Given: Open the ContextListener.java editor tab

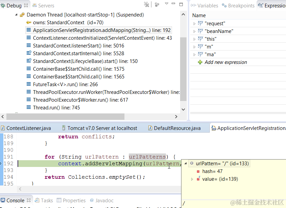Looking at the screenshot, I should [26, 128].
